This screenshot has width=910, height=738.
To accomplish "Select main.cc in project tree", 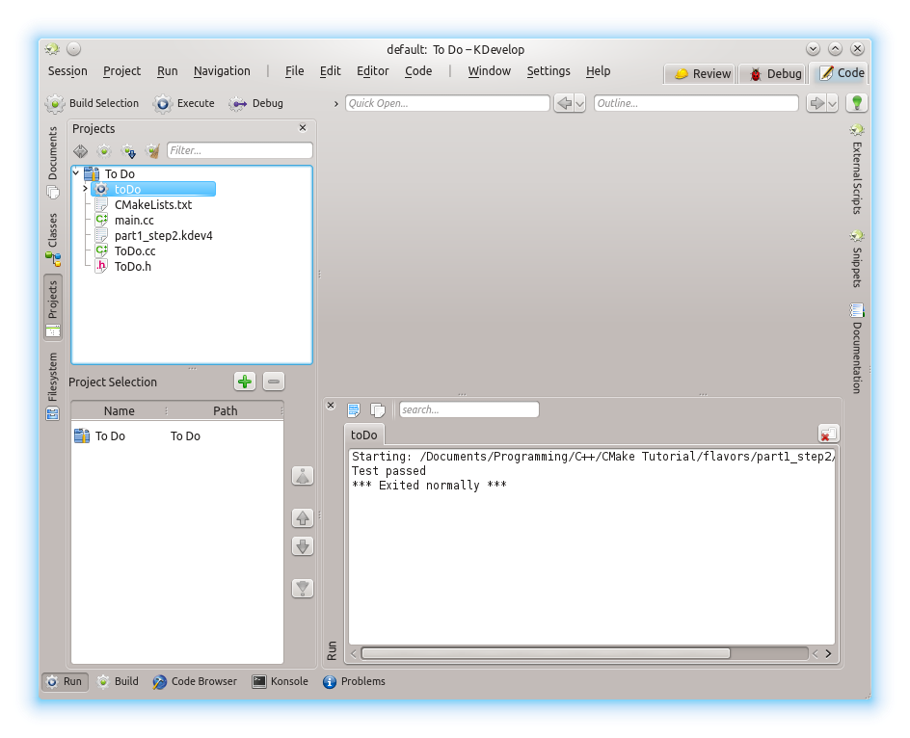I will click(x=134, y=220).
